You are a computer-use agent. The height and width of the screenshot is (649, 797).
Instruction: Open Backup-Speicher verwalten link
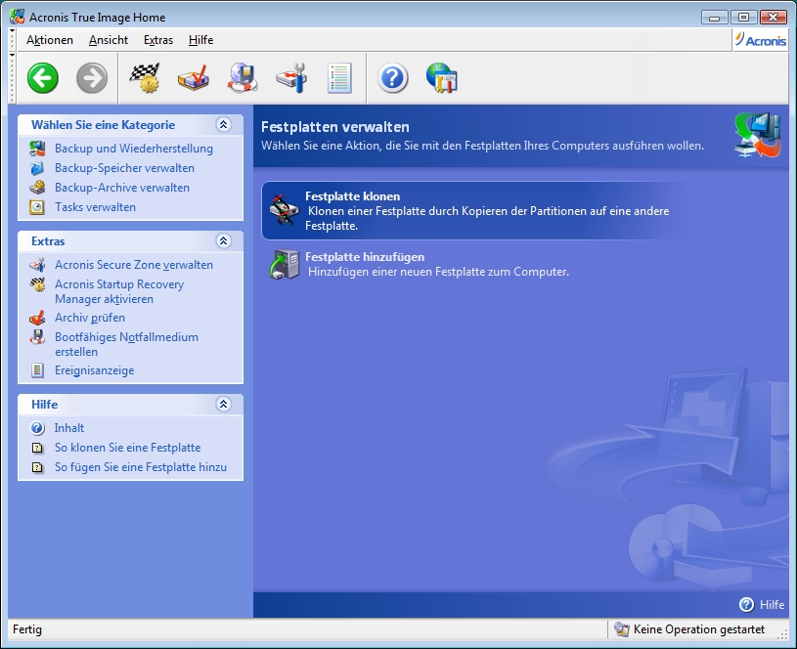124,168
